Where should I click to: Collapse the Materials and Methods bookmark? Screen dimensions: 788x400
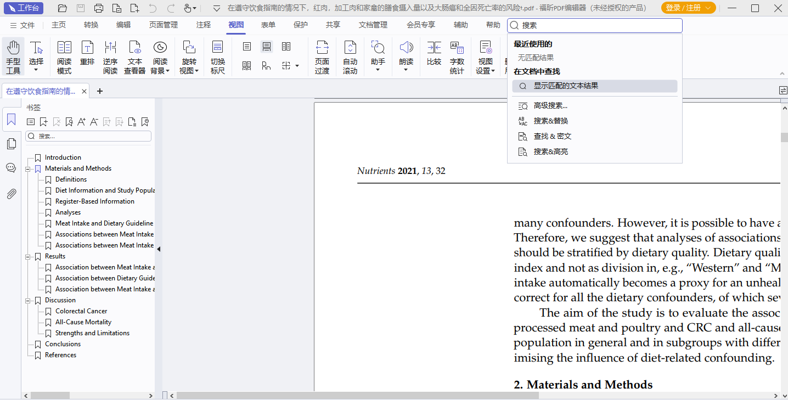coord(28,168)
